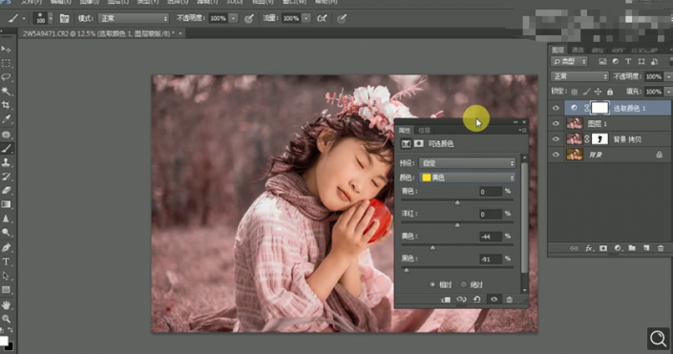This screenshot has height=354, width=673.
Task: Delete the adjustment in Properties panel
Action: (510, 300)
